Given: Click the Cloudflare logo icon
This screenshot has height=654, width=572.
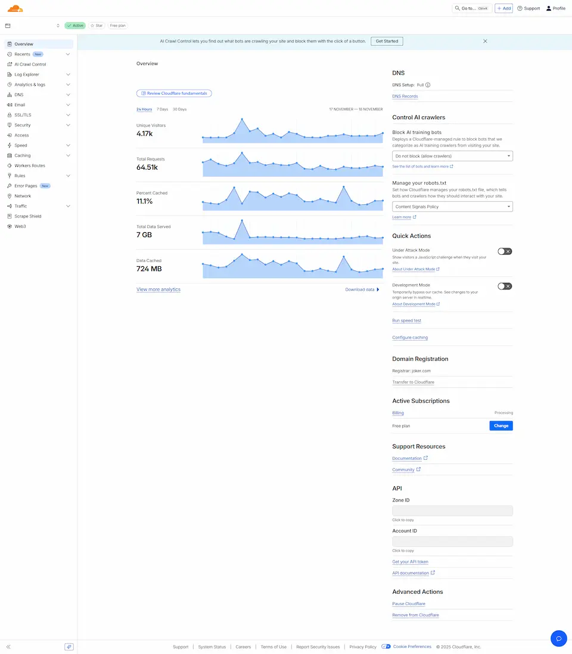Looking at the screenshot, I should coord(15,8).
